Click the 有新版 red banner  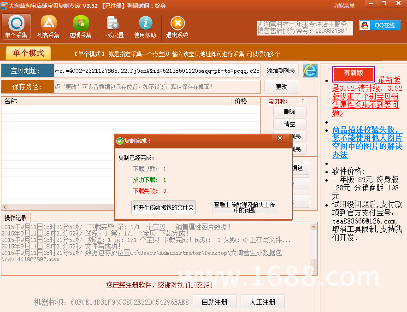click(354, 74)
